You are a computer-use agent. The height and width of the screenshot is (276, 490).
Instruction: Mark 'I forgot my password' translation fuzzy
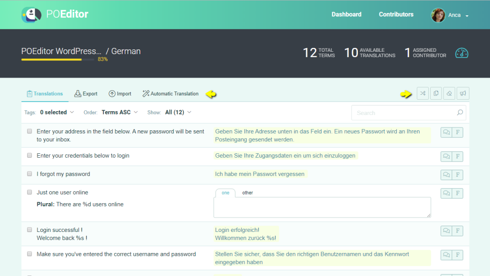[x=457, y=175]
